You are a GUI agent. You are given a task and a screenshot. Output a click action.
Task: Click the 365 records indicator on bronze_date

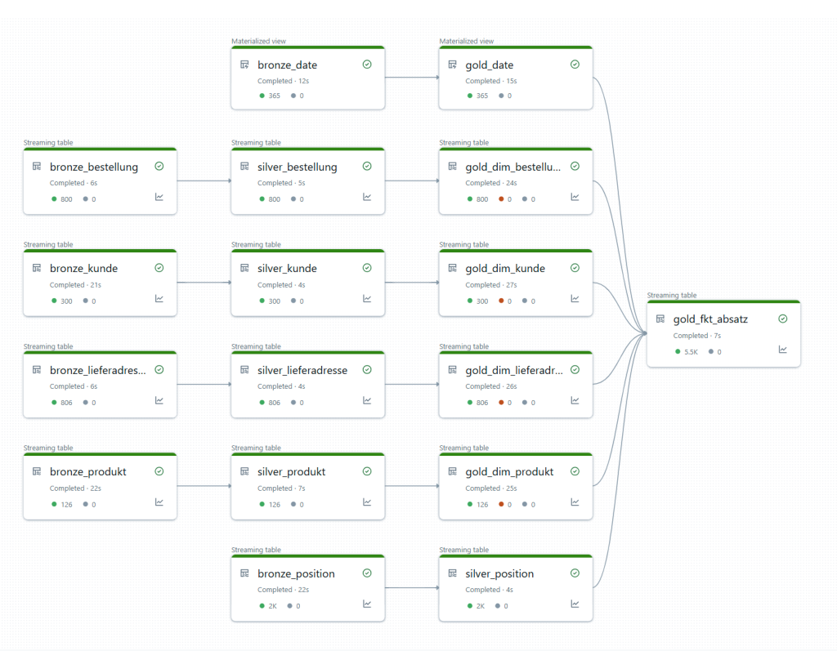[275, 96]
